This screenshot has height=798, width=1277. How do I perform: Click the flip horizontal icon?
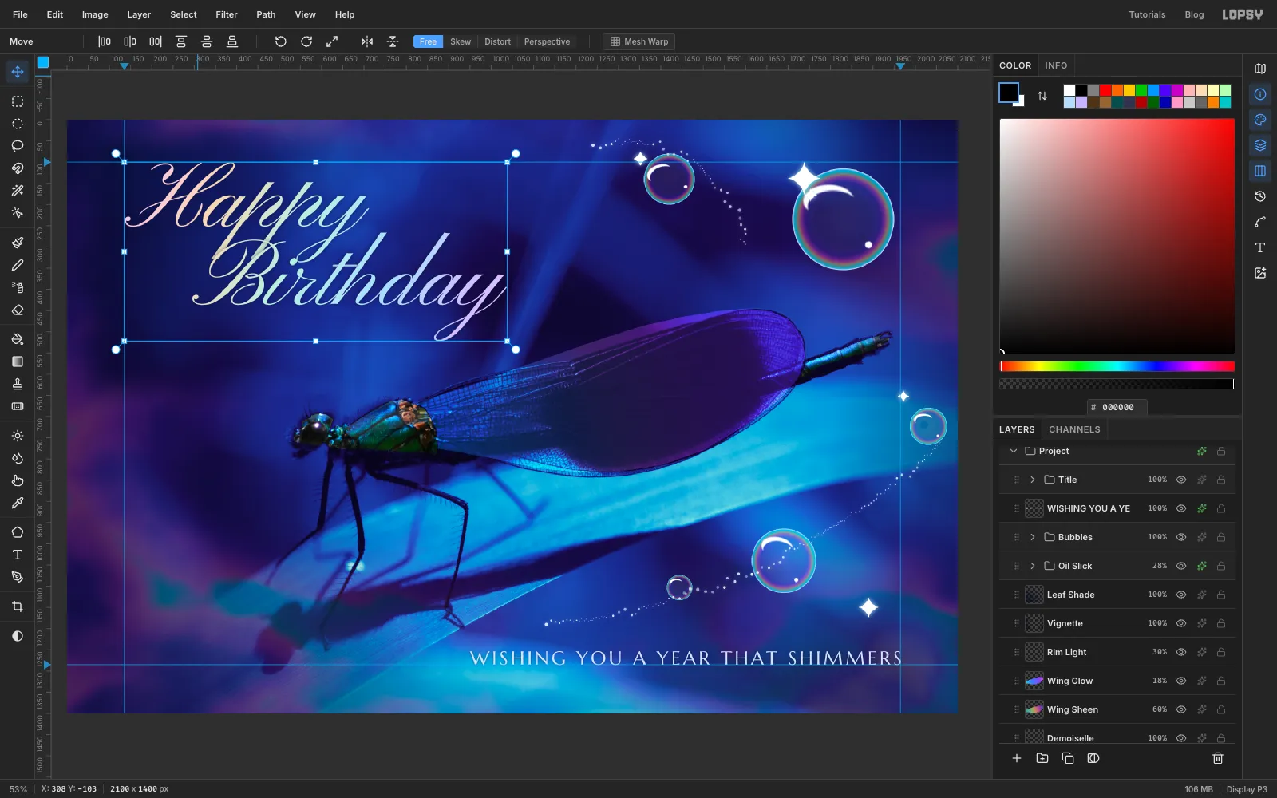click(x=367, y=41)
